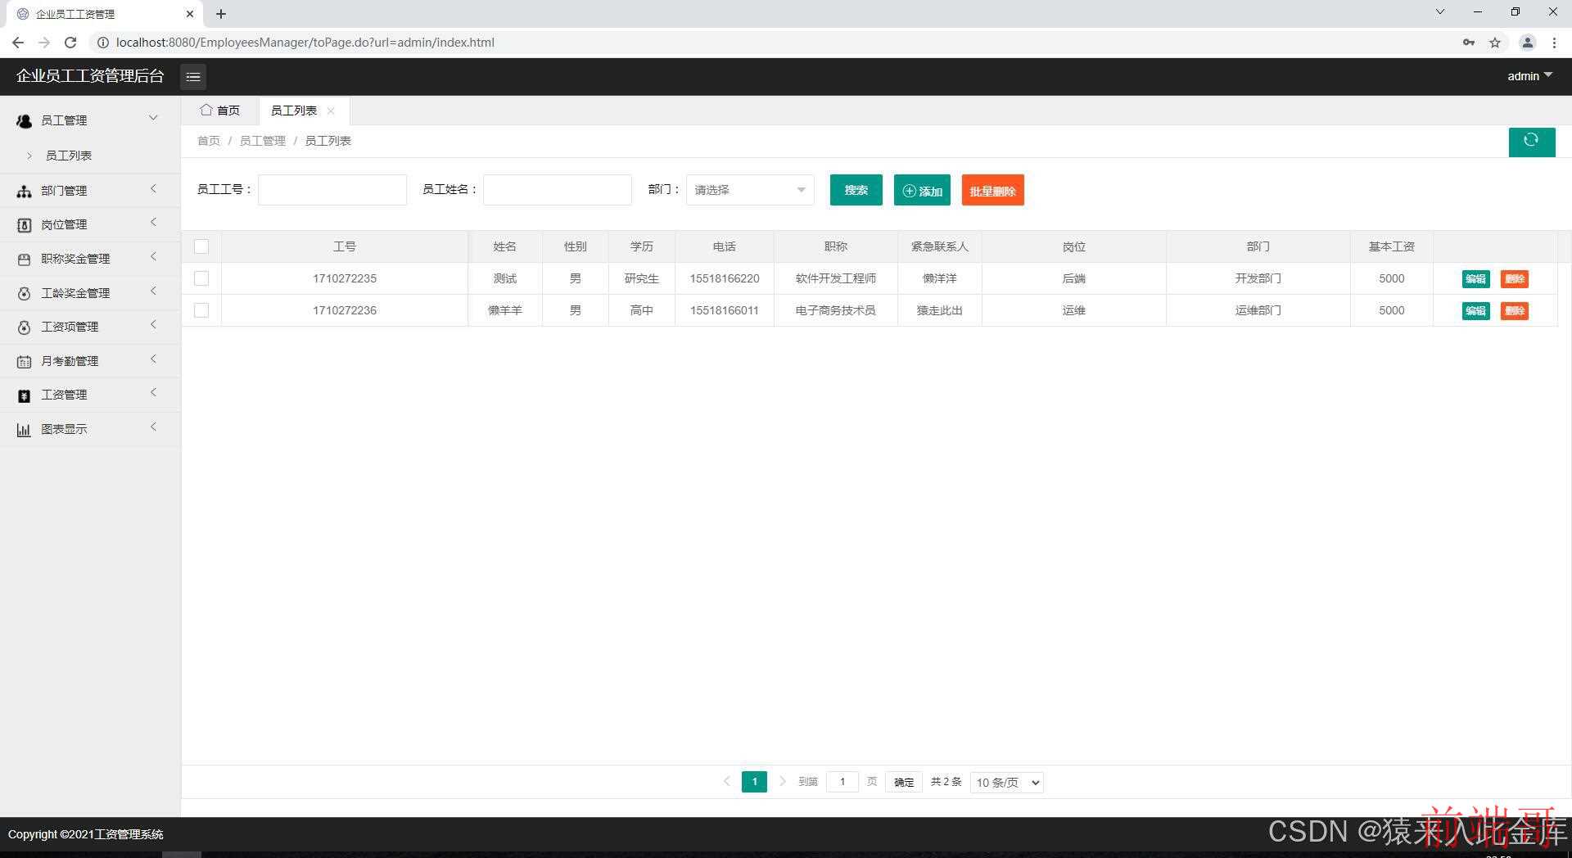This screenshot has width=1572, height=858.
Task: Open the 部门 请选择 dropdown
Action: point(750,190)
